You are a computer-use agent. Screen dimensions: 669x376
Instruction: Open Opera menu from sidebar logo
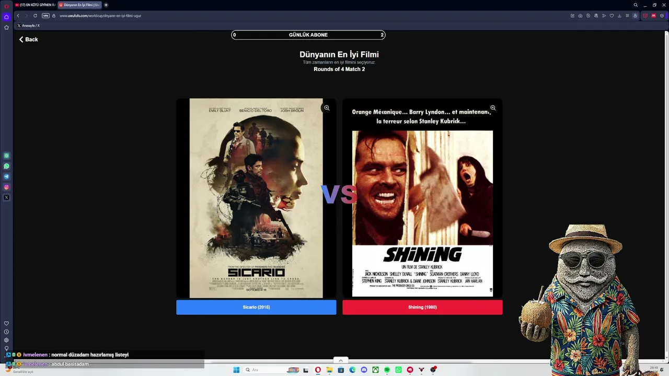[6, 6]
